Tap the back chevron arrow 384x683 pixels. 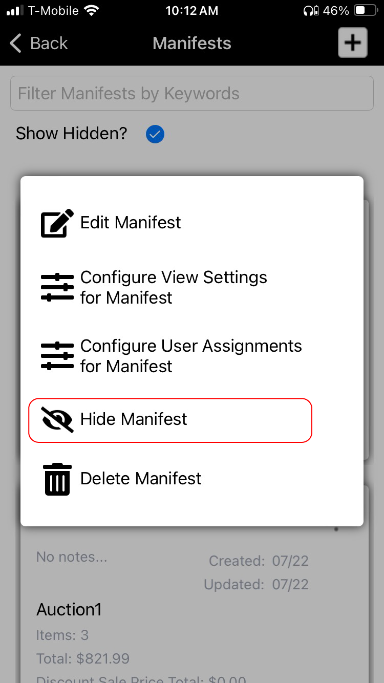coord(16,44)
